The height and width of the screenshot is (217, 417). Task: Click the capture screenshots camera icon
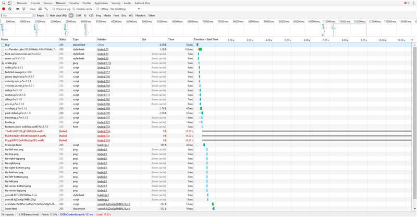pos(18,9)
